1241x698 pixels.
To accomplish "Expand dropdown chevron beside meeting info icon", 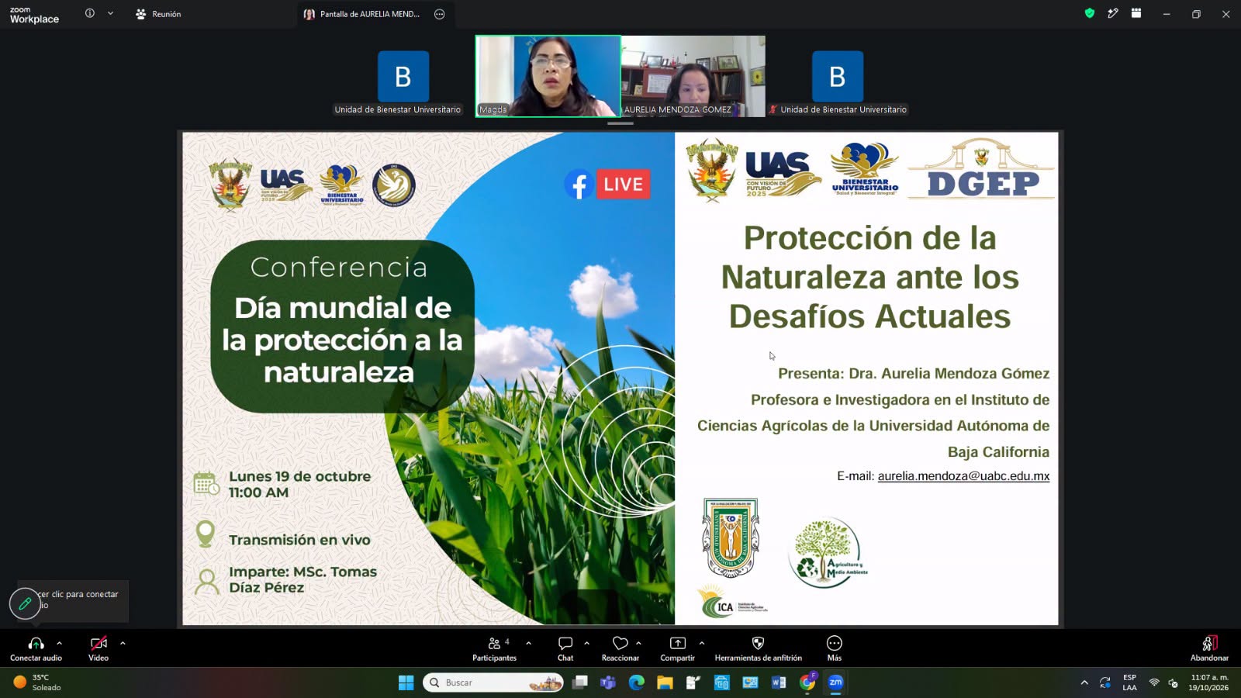I will (110, 13).
